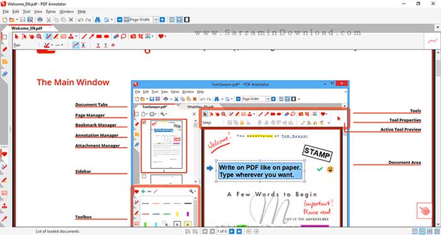The height and width of the screenshot is (235, 441).
Task: Switch to the third page layout at bottom-right
Action: (x=430, y=231)
